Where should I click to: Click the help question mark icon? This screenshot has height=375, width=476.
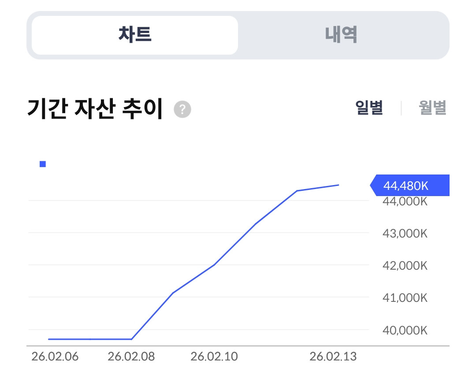(182, 110)
